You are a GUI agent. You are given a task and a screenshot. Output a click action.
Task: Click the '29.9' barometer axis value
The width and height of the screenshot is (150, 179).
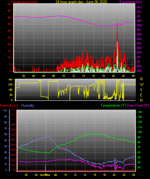pos(139,21)
